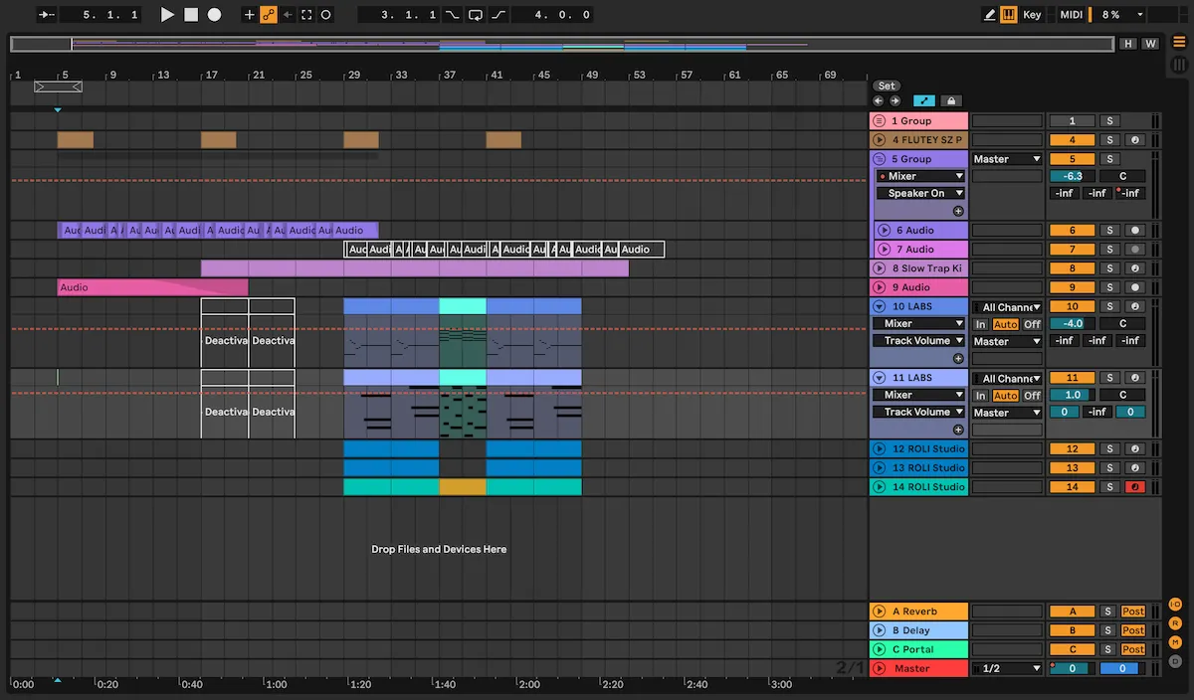Screen dimensions: 1194x700
Task: Toggle the Lock Envelopes icon
Action: click(x=950, y=100)
